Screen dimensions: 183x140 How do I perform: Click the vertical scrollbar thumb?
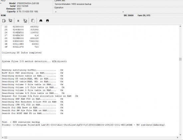(x=180, y=59)
